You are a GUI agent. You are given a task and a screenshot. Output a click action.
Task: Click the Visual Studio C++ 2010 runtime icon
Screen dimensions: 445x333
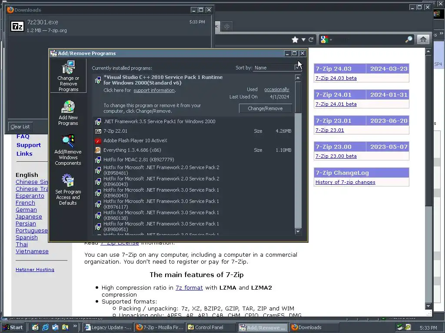click(98, 80)
